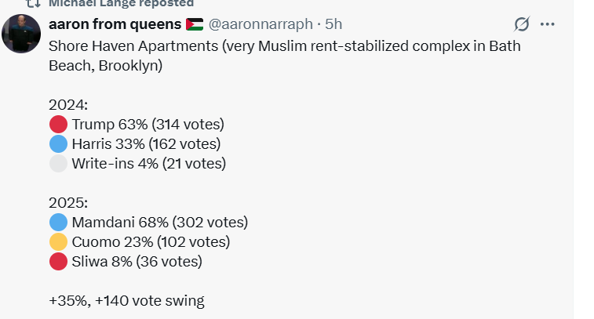
Task: Click the Grok icon on the tweet
Action: [521, 24]
